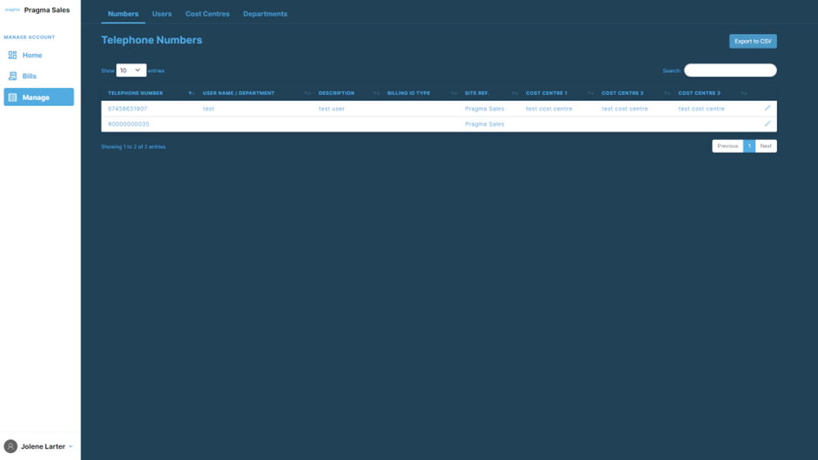This screenshot has height=460, width=818.
Task: Click the Cost Centre 1 column header
Action: point(546,93)
